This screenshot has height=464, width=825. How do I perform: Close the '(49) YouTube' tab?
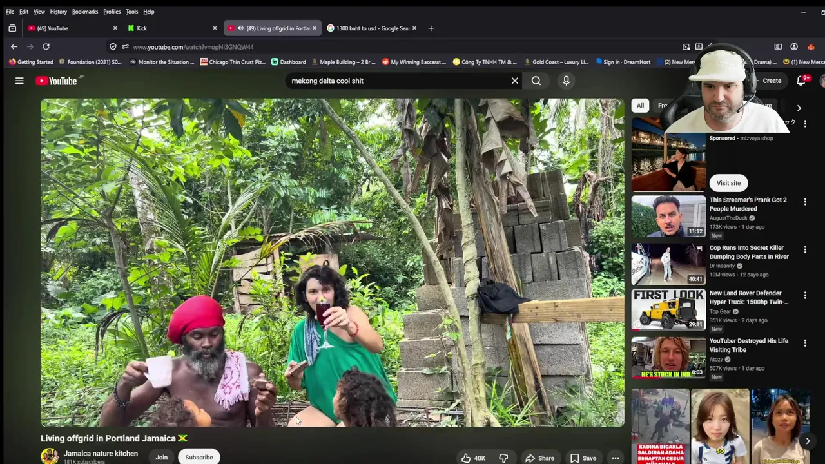(115, 28)
